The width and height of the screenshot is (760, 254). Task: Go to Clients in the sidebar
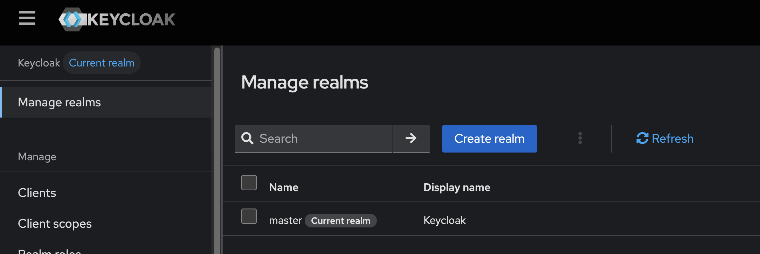click(37, 193)
